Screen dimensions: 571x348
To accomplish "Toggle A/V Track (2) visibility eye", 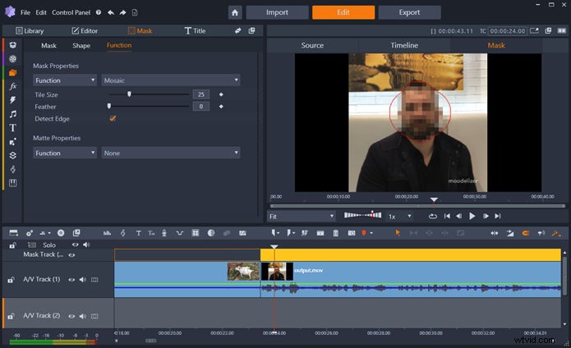I will click(71, 316).
